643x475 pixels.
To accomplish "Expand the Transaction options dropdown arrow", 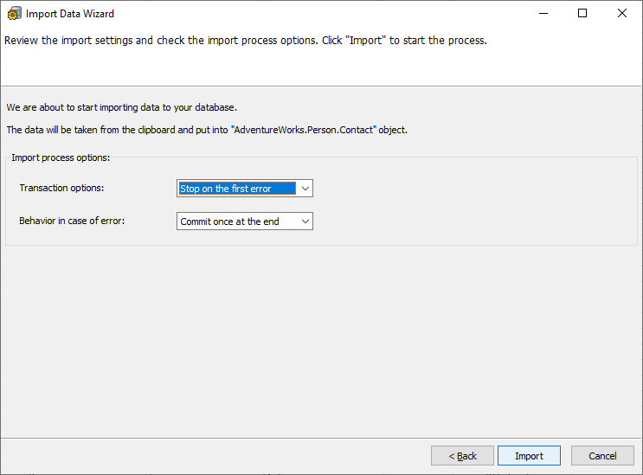I will [305, 189].
